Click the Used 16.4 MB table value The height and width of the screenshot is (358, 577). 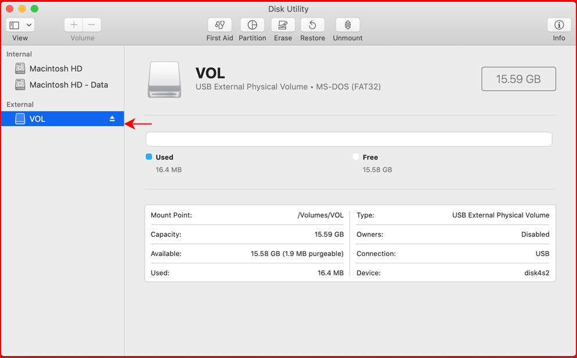pos(330,273)
